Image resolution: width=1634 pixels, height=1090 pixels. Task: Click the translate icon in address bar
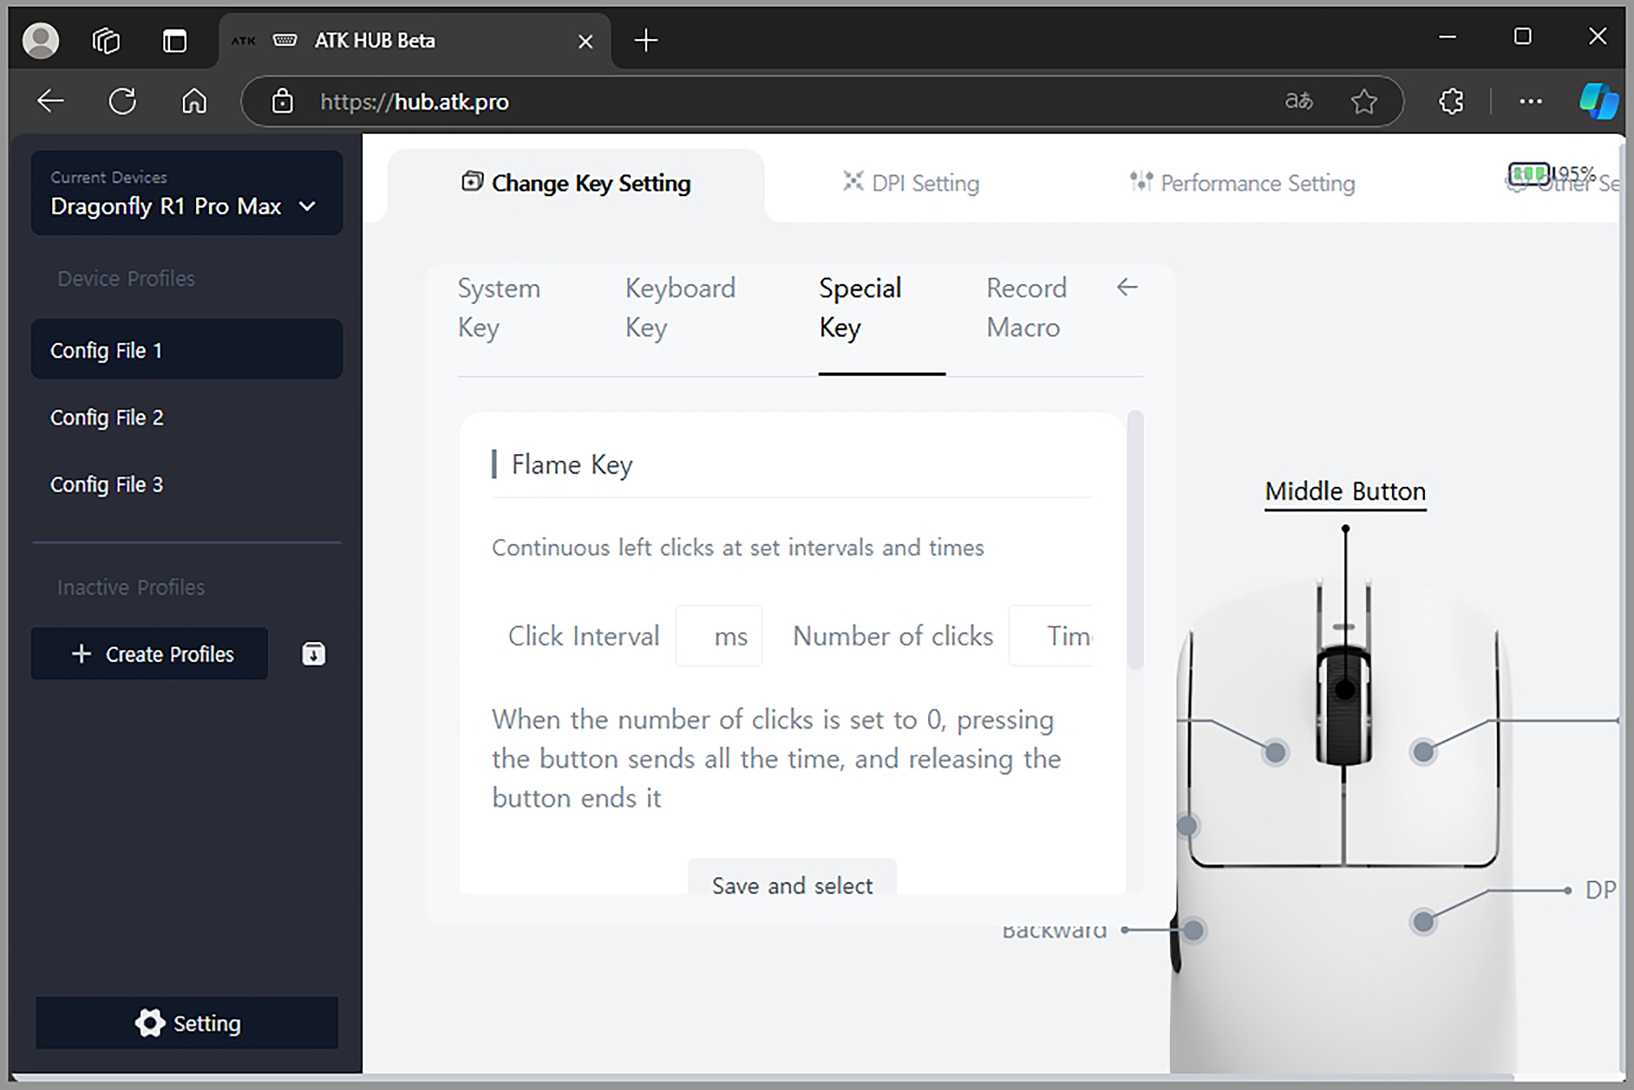[x=1298, y=101]
